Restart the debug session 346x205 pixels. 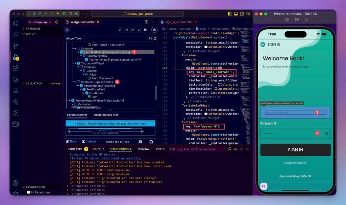64,13
